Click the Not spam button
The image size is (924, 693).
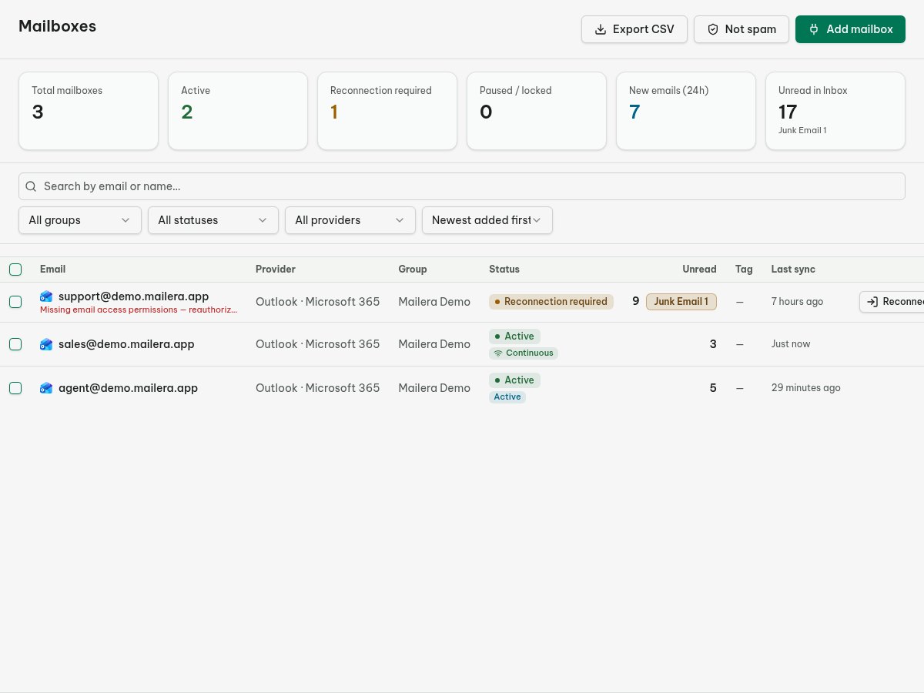742,29
